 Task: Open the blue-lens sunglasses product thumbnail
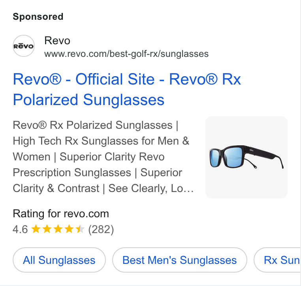click(246, 157)
